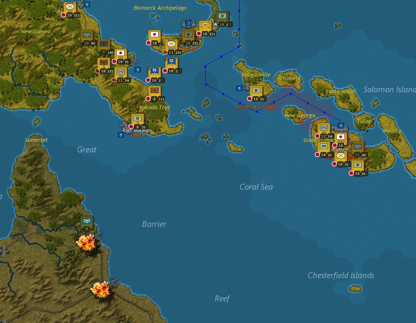Viewport: 416px width, 323px height.
Task: Click the Port Moresby city name
Action: tap(138, 130)
